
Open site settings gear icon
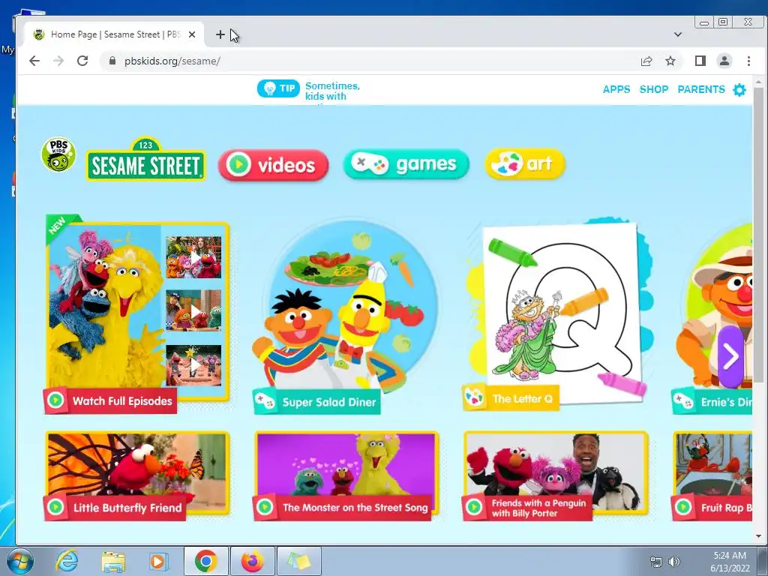[x=739, y=90]
